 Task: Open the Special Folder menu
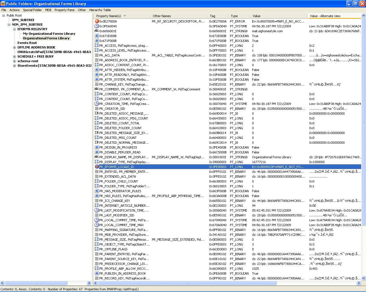(x=32, y=10)
